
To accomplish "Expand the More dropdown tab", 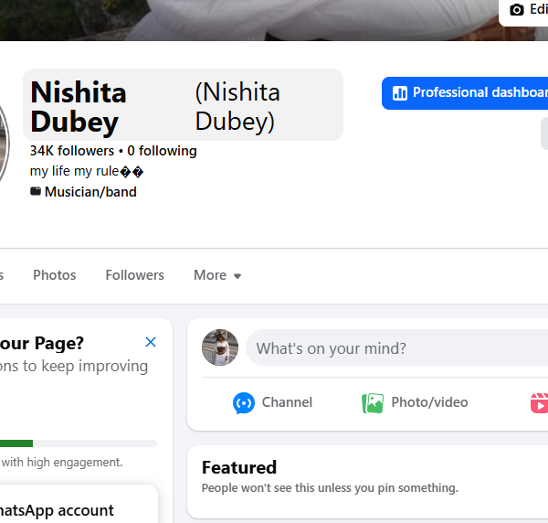I will (217, 275).
